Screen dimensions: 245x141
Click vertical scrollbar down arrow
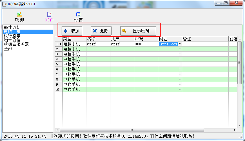[240, 125]
